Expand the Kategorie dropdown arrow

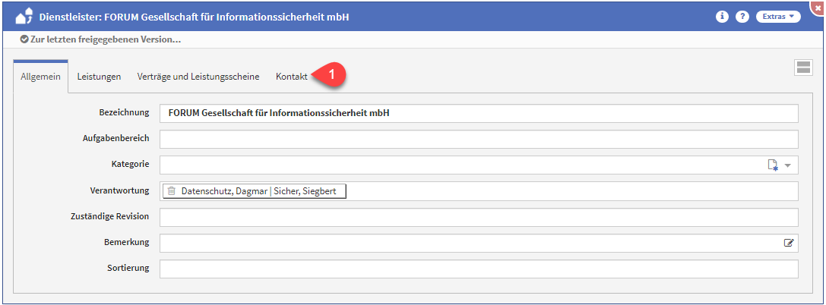click(788, 165)
